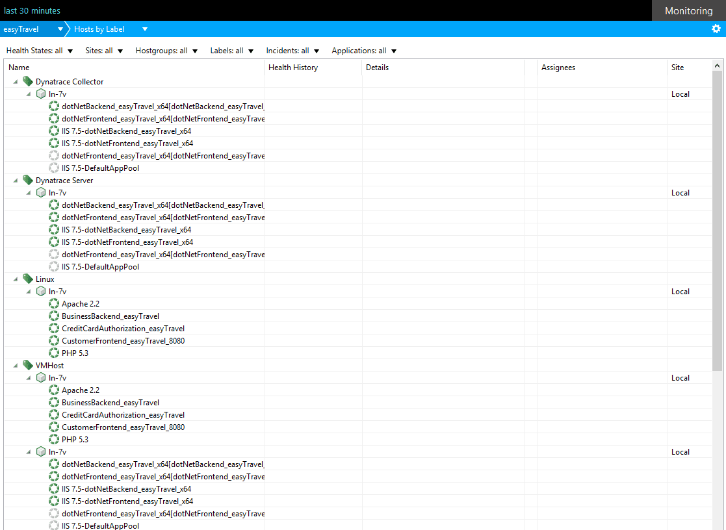Image resolution: width=726 pixels, height=530 pixels.
Task: Click grey IIS 7.5-DefaultAppPool icon under Dynatrace Server
Action: 54,266
